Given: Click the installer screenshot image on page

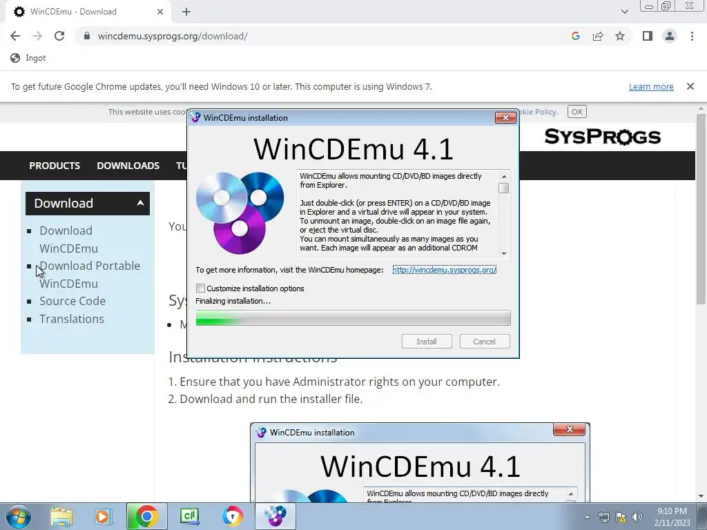Looking at the screenshot, I should pyautogui.click(x=420, y=462).
